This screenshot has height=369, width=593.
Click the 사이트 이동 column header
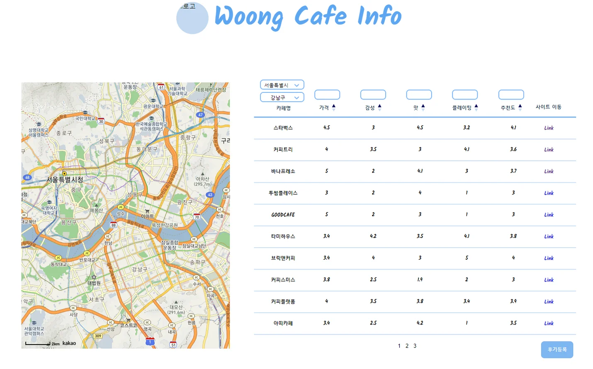coord(548,107)
